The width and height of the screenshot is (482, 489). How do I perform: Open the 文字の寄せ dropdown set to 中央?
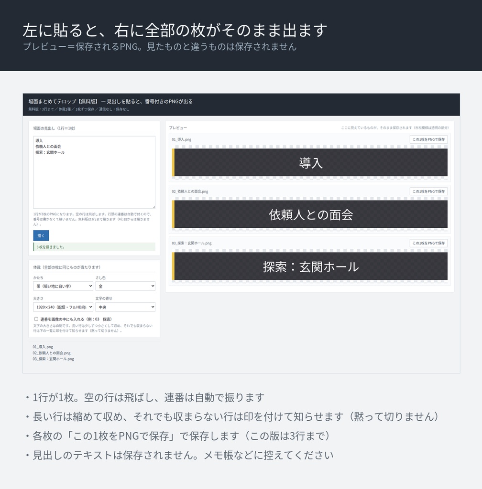tap(125, 307)
